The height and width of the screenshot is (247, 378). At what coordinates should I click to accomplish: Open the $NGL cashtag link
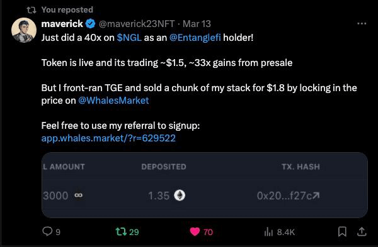pyautogui.click(x=129, y=38)
